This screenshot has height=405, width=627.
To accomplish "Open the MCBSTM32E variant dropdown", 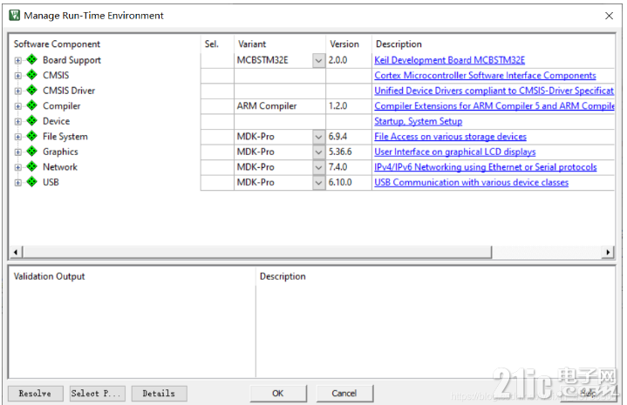I will [x=318, y=61].
